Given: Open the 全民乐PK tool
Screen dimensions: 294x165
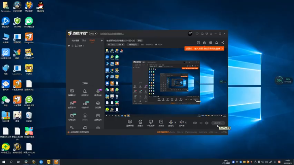Looking at the screenshot, I should point(72,105).
